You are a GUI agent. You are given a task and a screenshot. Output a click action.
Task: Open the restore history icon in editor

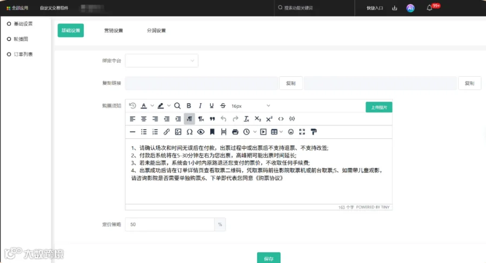point(132,106)
